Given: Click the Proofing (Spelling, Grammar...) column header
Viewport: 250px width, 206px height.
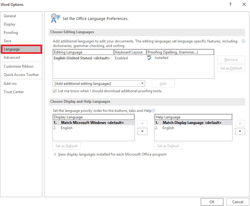Looking at the screenshot, I should [x=180, y=52].
